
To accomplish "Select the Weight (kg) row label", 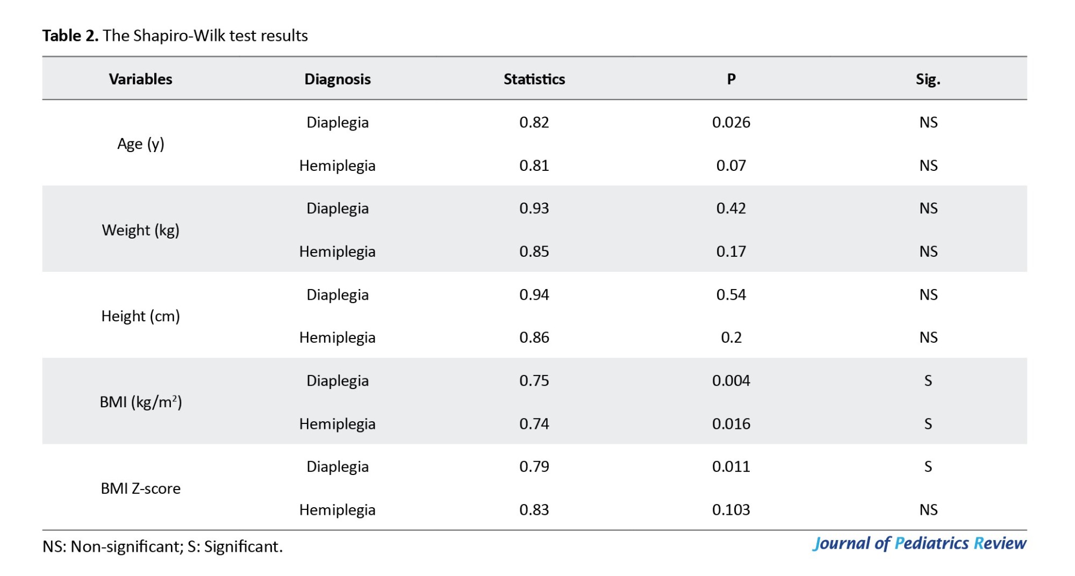I will (x=140, y=230).
